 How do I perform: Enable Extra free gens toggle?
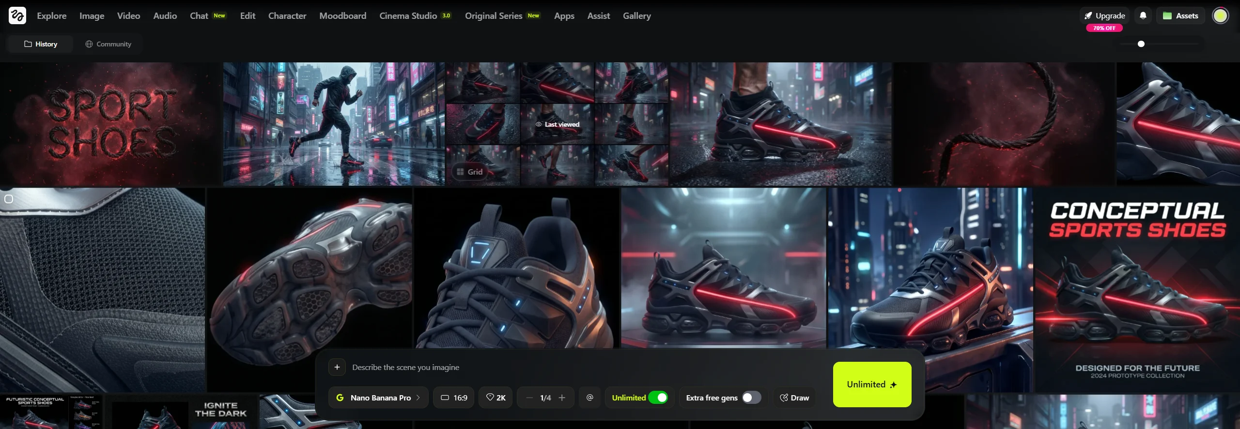pyautogui.click(x=752, y=398)
